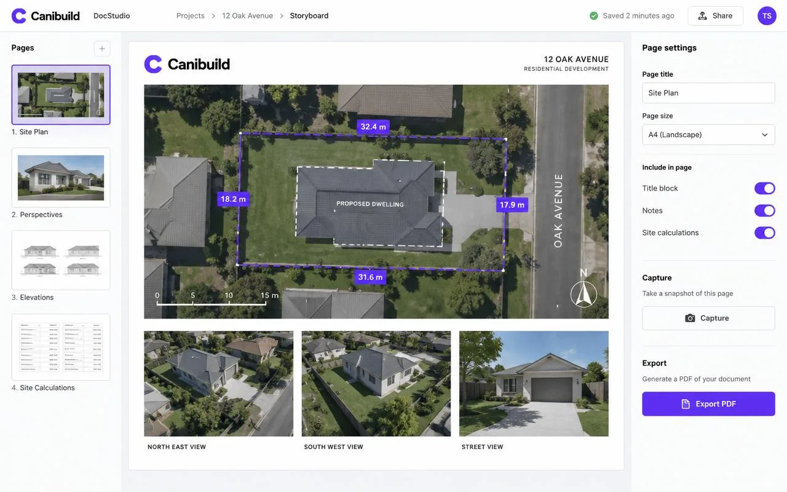
Task: Click the 1. Site Plan page label
Action: [x=30, y=132]
